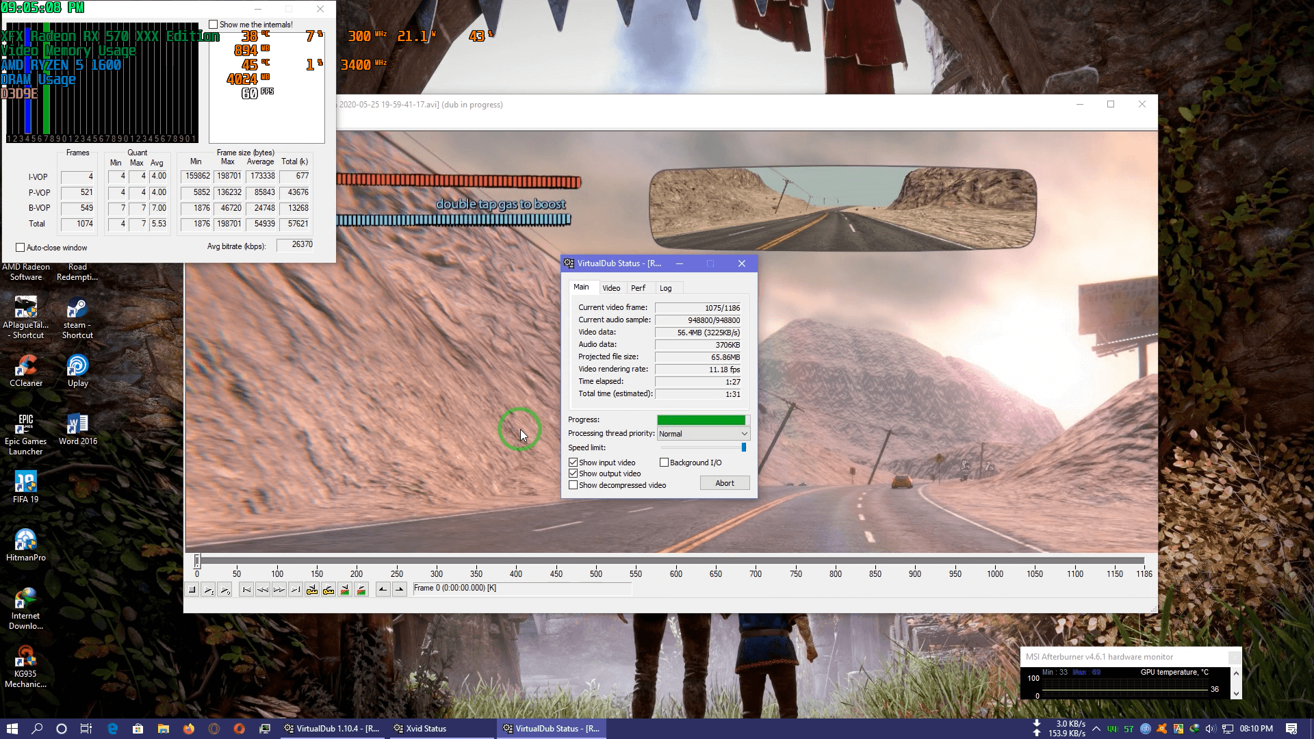The width and height of the screenshot is (1314, 739).
Task: Enable Auto-close window checkbox
Action: (x=21, y=248)
